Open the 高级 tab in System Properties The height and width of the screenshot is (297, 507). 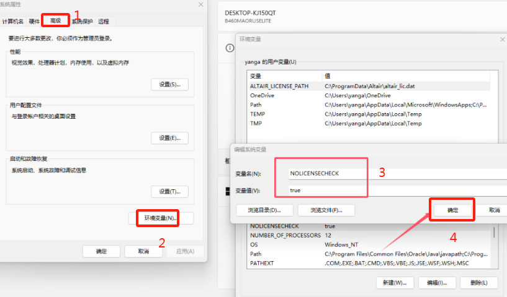coord(56,20)
